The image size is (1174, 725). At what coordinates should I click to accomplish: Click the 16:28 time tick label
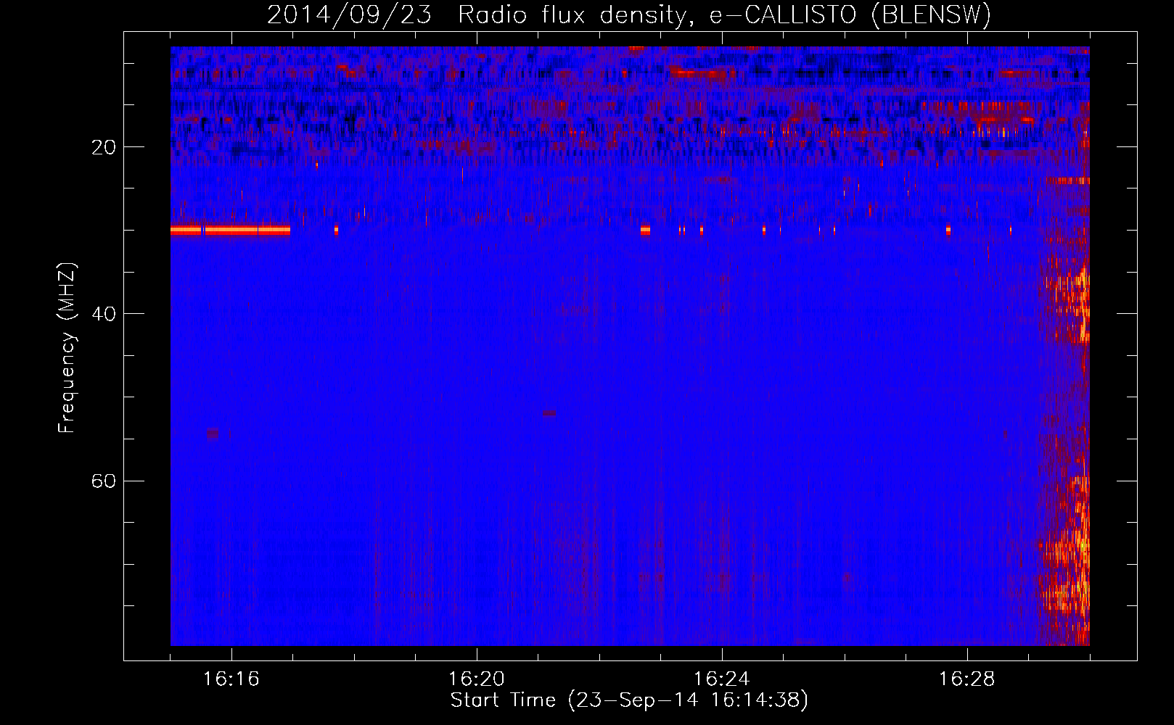(967, 679)
